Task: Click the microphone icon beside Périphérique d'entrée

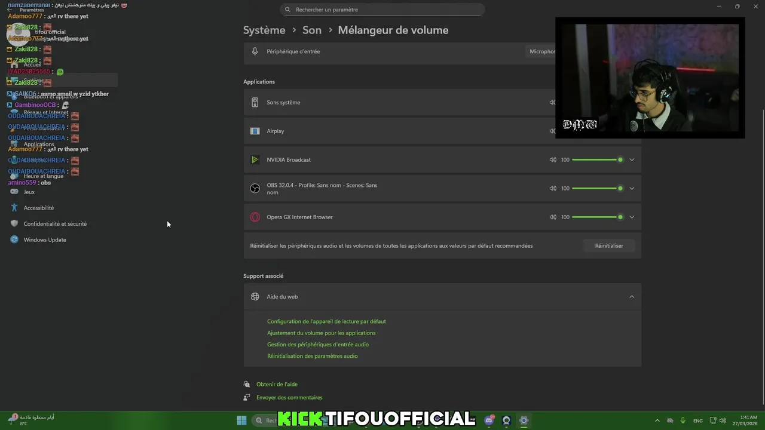Action: click(x=255, y=51)
